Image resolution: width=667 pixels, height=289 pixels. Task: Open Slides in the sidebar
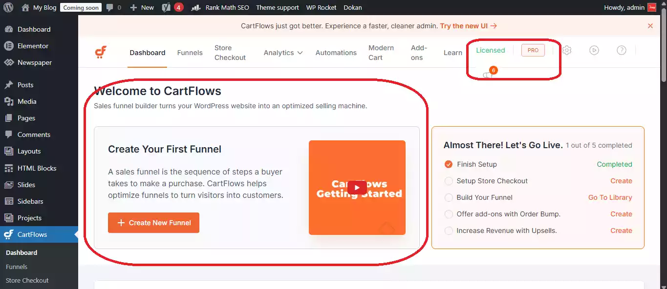coord(26,185)
